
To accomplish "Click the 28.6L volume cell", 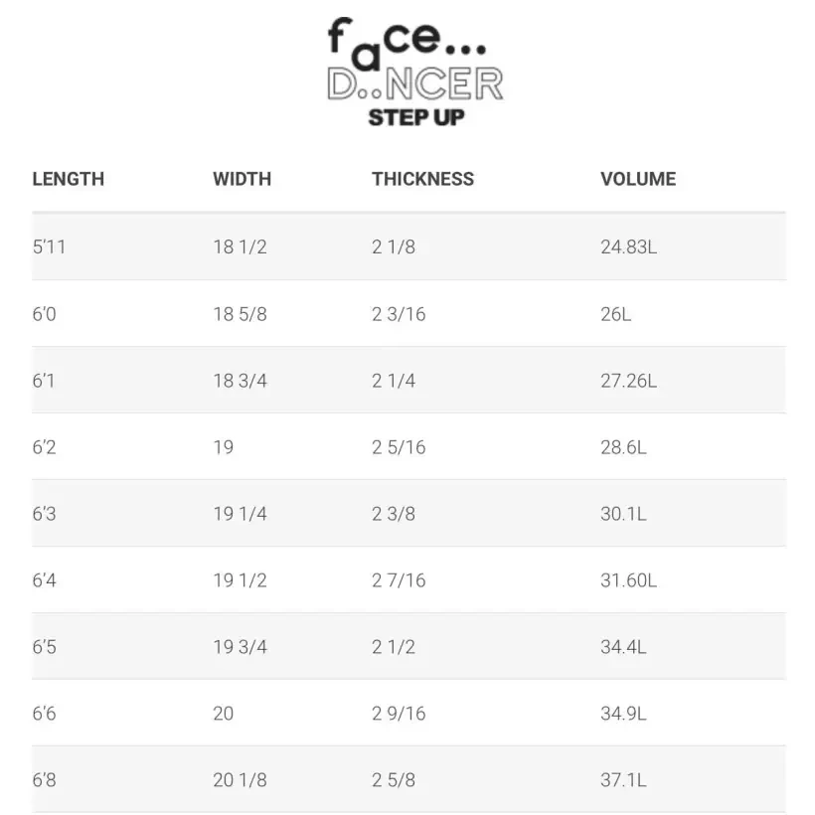I will pos(623,447).
